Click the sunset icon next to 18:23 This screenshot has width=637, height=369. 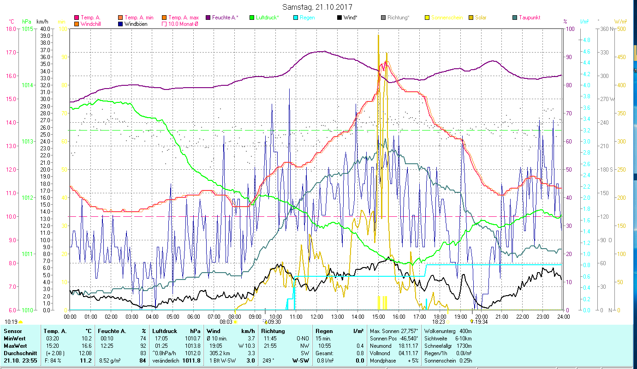447,322
